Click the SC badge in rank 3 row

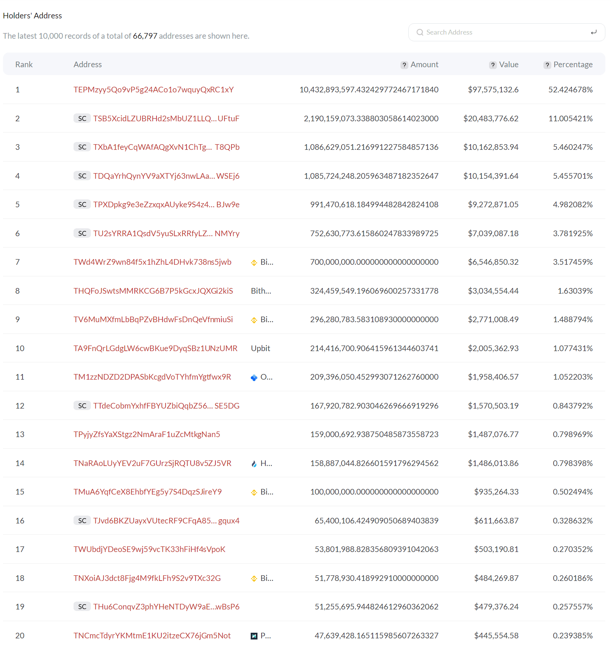82,147
